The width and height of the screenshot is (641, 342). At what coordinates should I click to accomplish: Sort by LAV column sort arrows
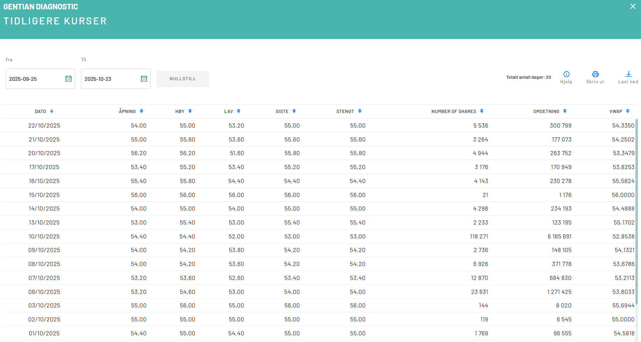point(239,111)
